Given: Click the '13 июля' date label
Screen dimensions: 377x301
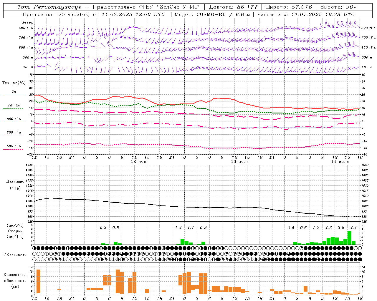Looking at the screenshot, I should point(240,162).
